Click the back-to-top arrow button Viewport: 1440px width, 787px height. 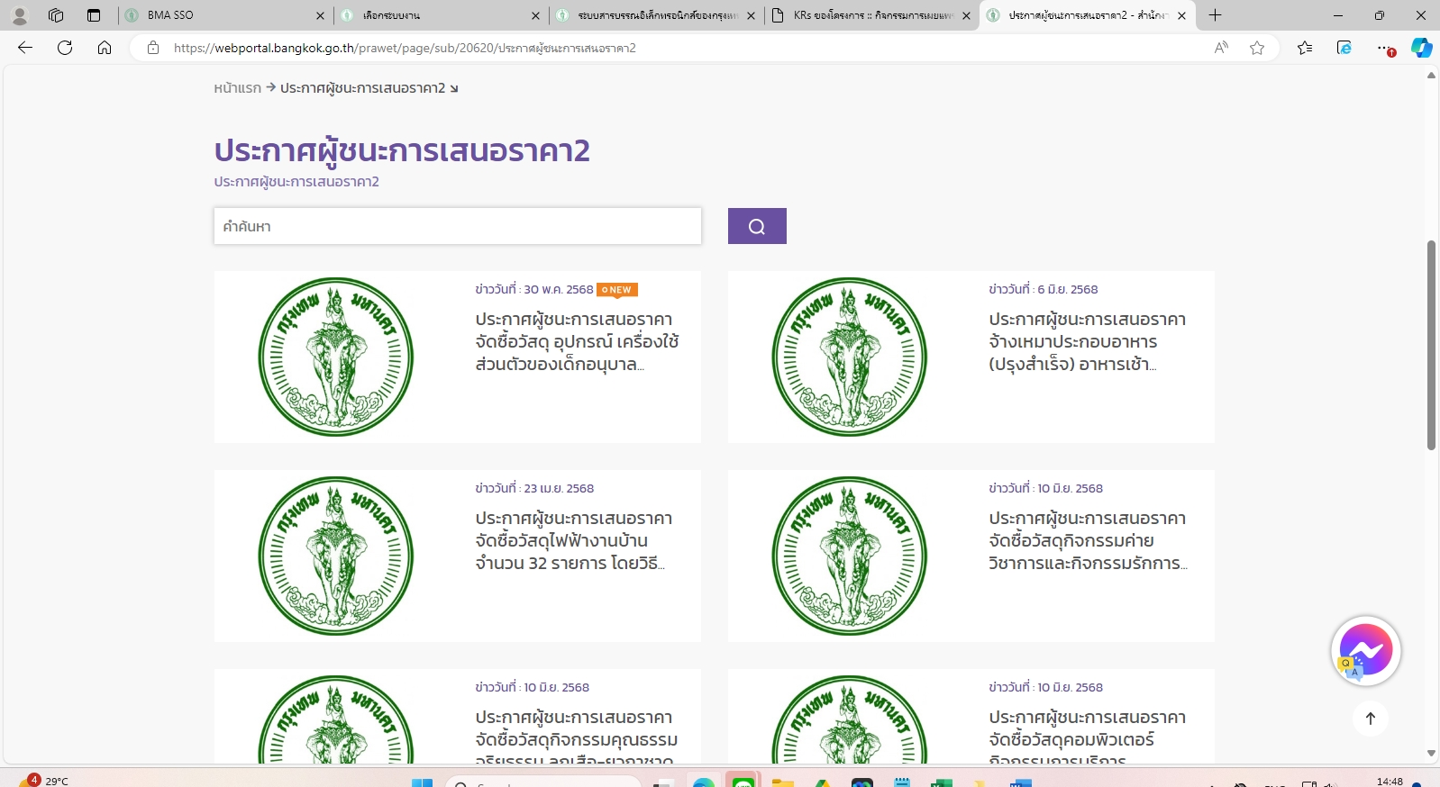point(1371,719)
